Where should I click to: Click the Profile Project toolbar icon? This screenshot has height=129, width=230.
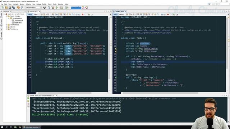66,8
